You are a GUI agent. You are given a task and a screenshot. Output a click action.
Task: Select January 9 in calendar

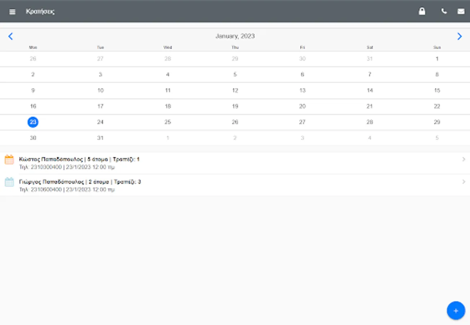point(33,91)
